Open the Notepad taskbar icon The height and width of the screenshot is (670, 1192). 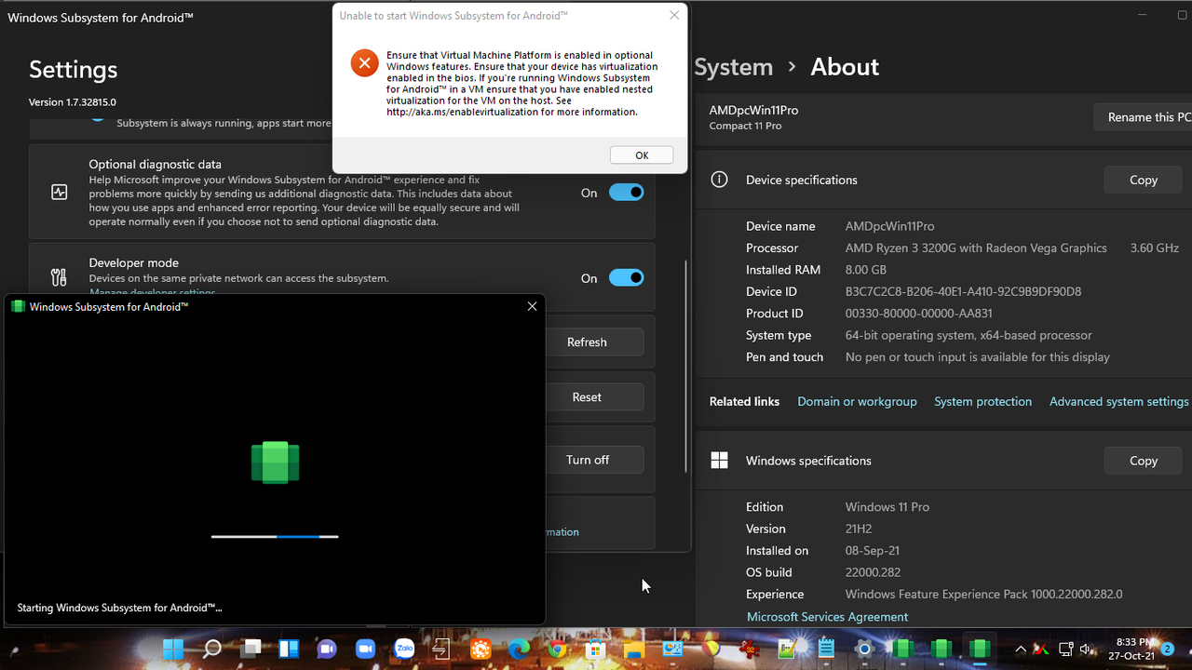pyautogui.click(x=825, y=649)
